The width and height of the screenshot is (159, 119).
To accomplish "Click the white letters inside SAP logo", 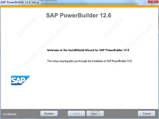I will 18,80.
